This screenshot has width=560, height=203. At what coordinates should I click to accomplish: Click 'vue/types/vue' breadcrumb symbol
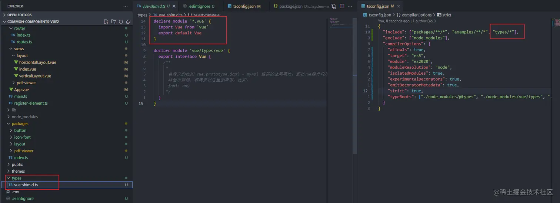pos(207,15)
